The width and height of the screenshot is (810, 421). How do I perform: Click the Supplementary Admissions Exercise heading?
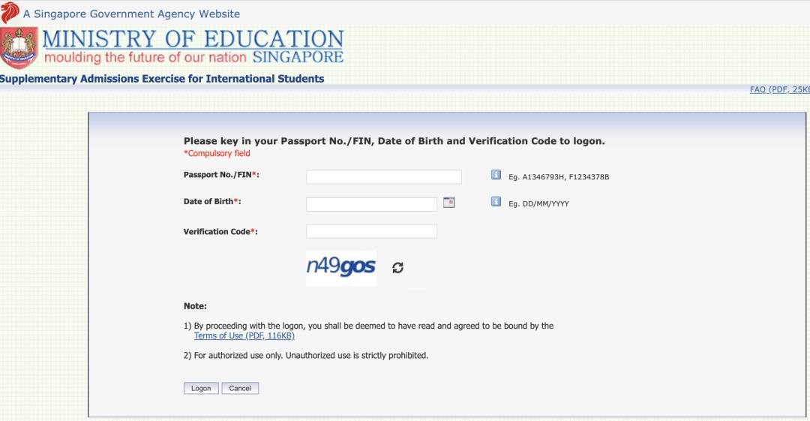pos(162,79)
